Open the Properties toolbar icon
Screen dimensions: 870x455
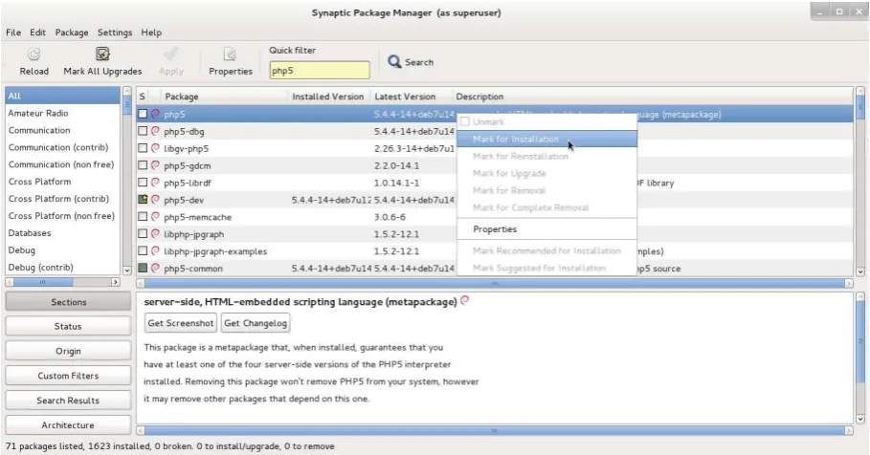pyautogui.click(x=230, y=54)
